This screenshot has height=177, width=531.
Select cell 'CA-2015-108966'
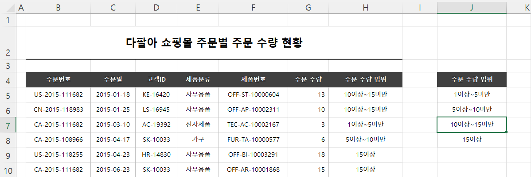click(58, 139)
